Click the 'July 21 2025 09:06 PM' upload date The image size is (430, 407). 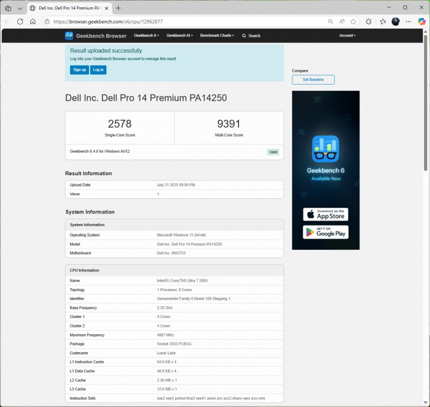point(176,185)
